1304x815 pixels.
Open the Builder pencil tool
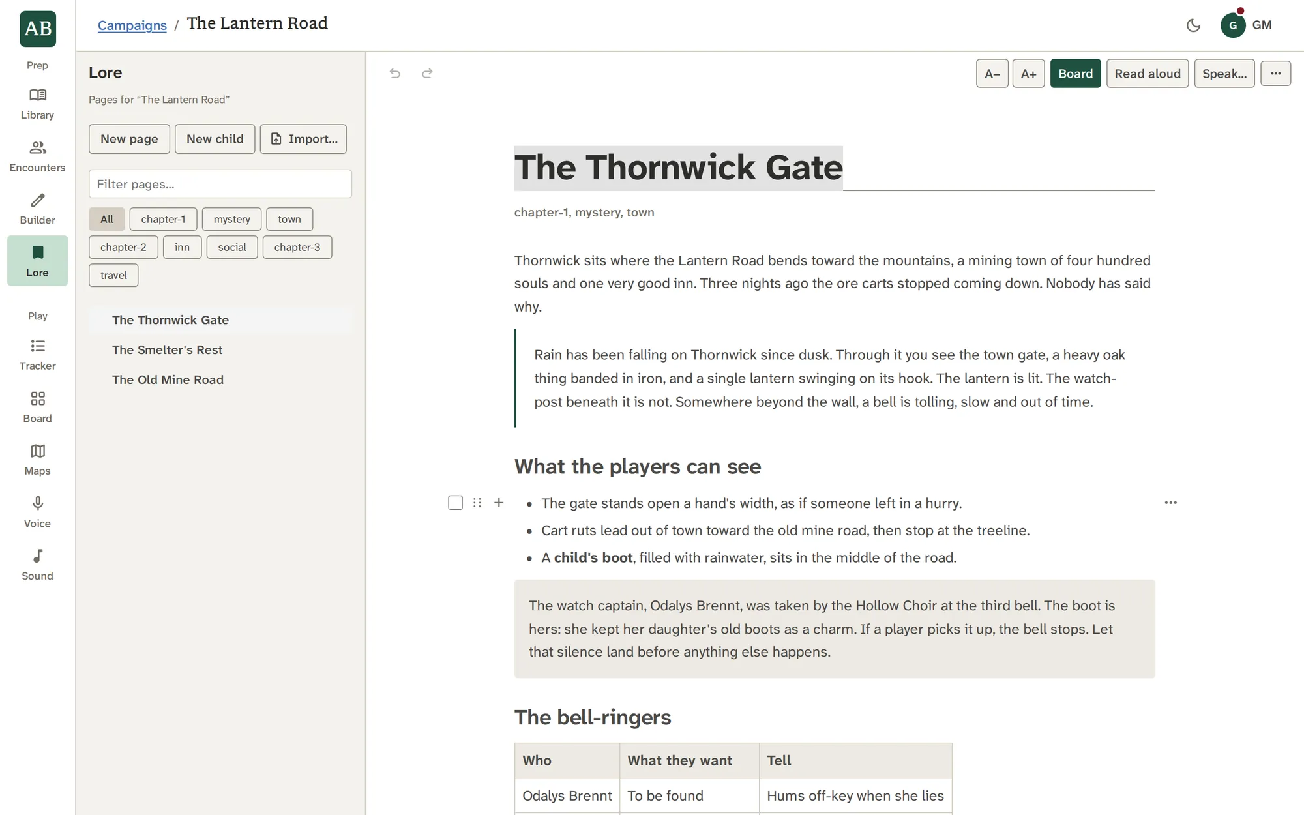point(37,209)
